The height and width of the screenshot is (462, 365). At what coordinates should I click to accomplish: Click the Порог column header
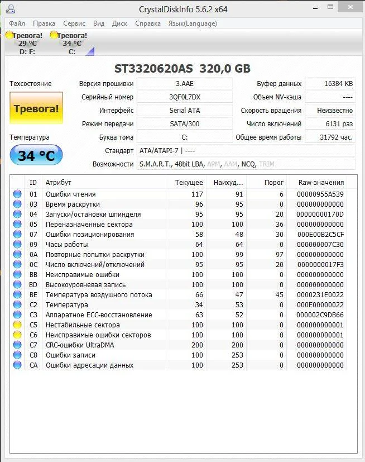pos(266,182)
